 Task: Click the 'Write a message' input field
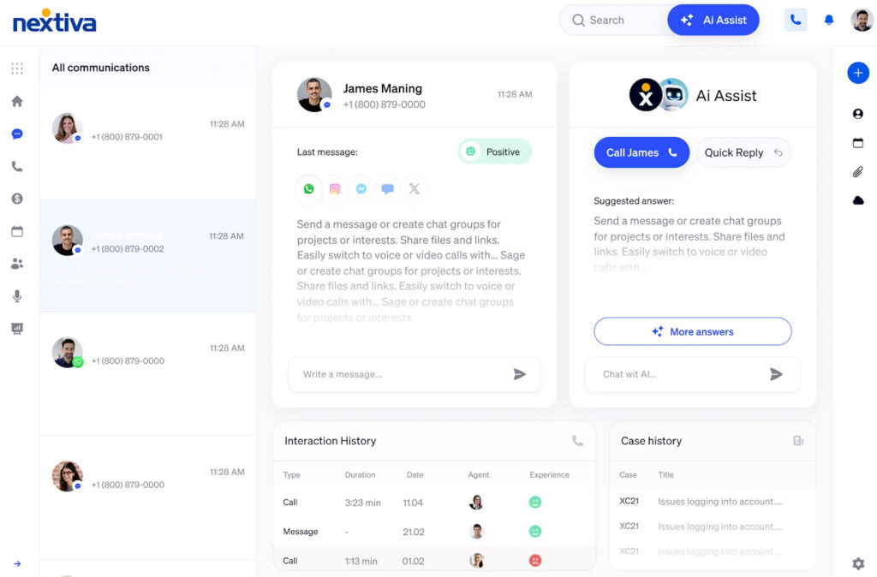pyautogui.click(x=385, y=374)
